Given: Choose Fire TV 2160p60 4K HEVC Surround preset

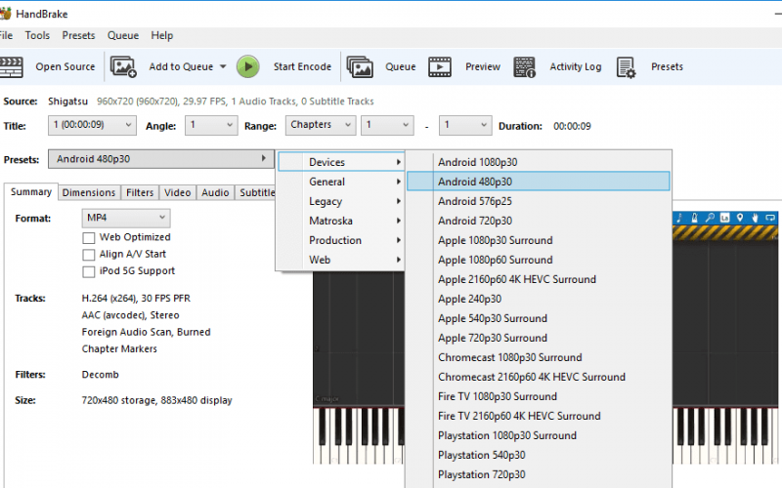Looking at the screenshot, I should [539, 416].
